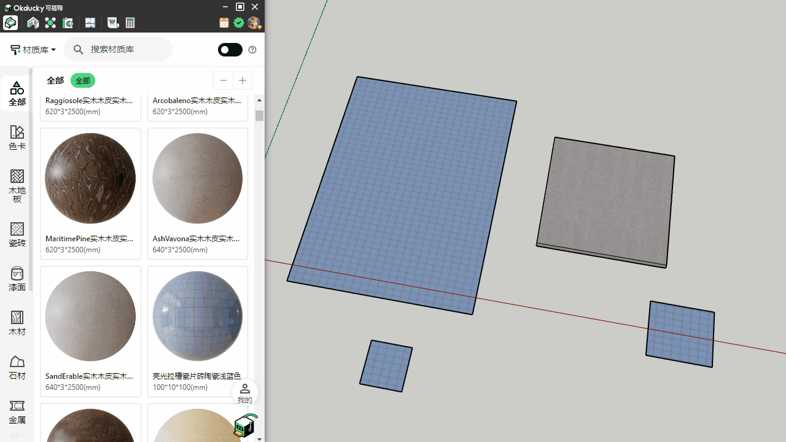Click the plus zoom-in thumbnail button
The width and height of the screenshot is (786, 442).
coord(243,80)
